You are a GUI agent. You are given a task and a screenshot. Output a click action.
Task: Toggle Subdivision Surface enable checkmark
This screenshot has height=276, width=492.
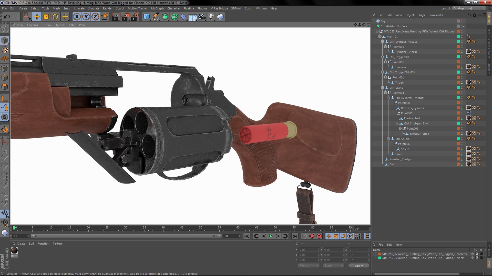click(x=464, y=26)
